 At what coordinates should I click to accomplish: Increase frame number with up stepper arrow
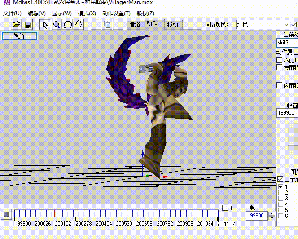[x=272, y=213]
